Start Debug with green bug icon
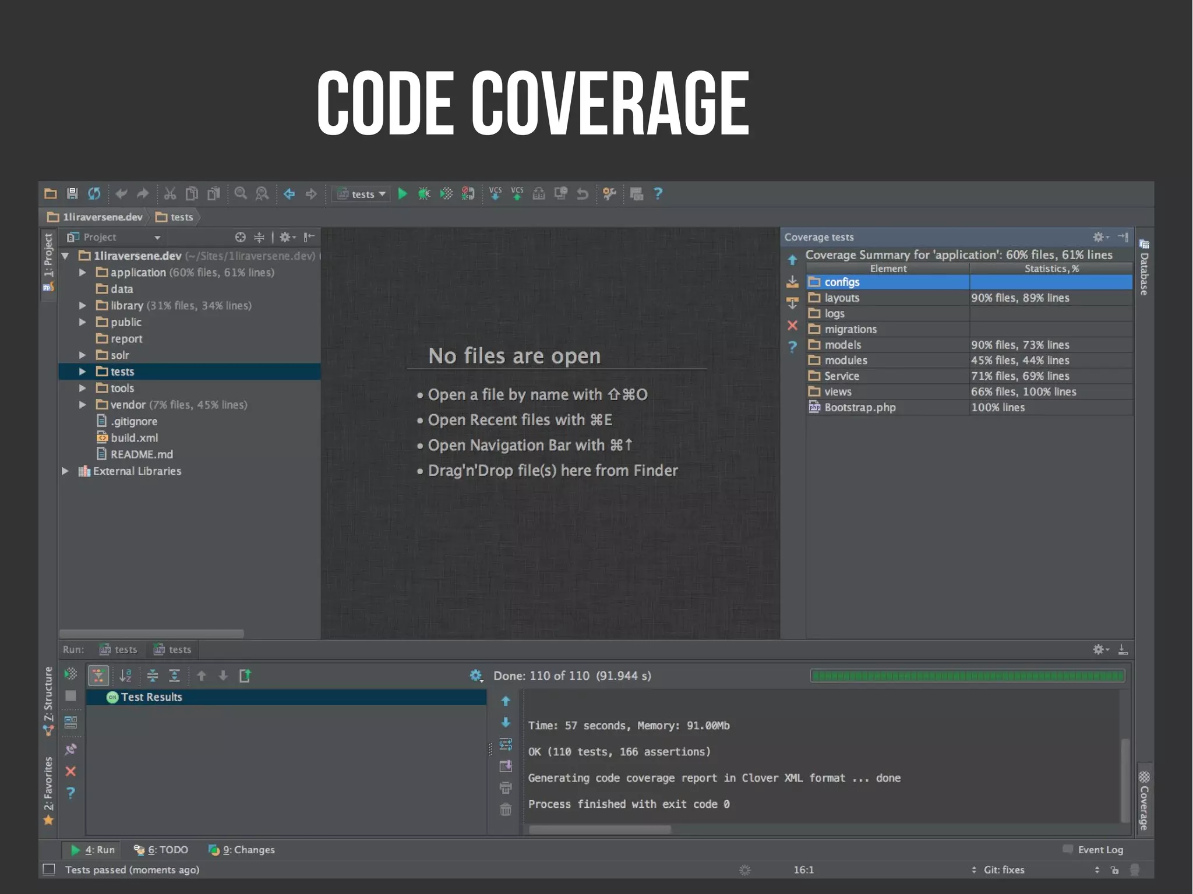The width and height of the screenshot is (1193, 894). (424, 194)
